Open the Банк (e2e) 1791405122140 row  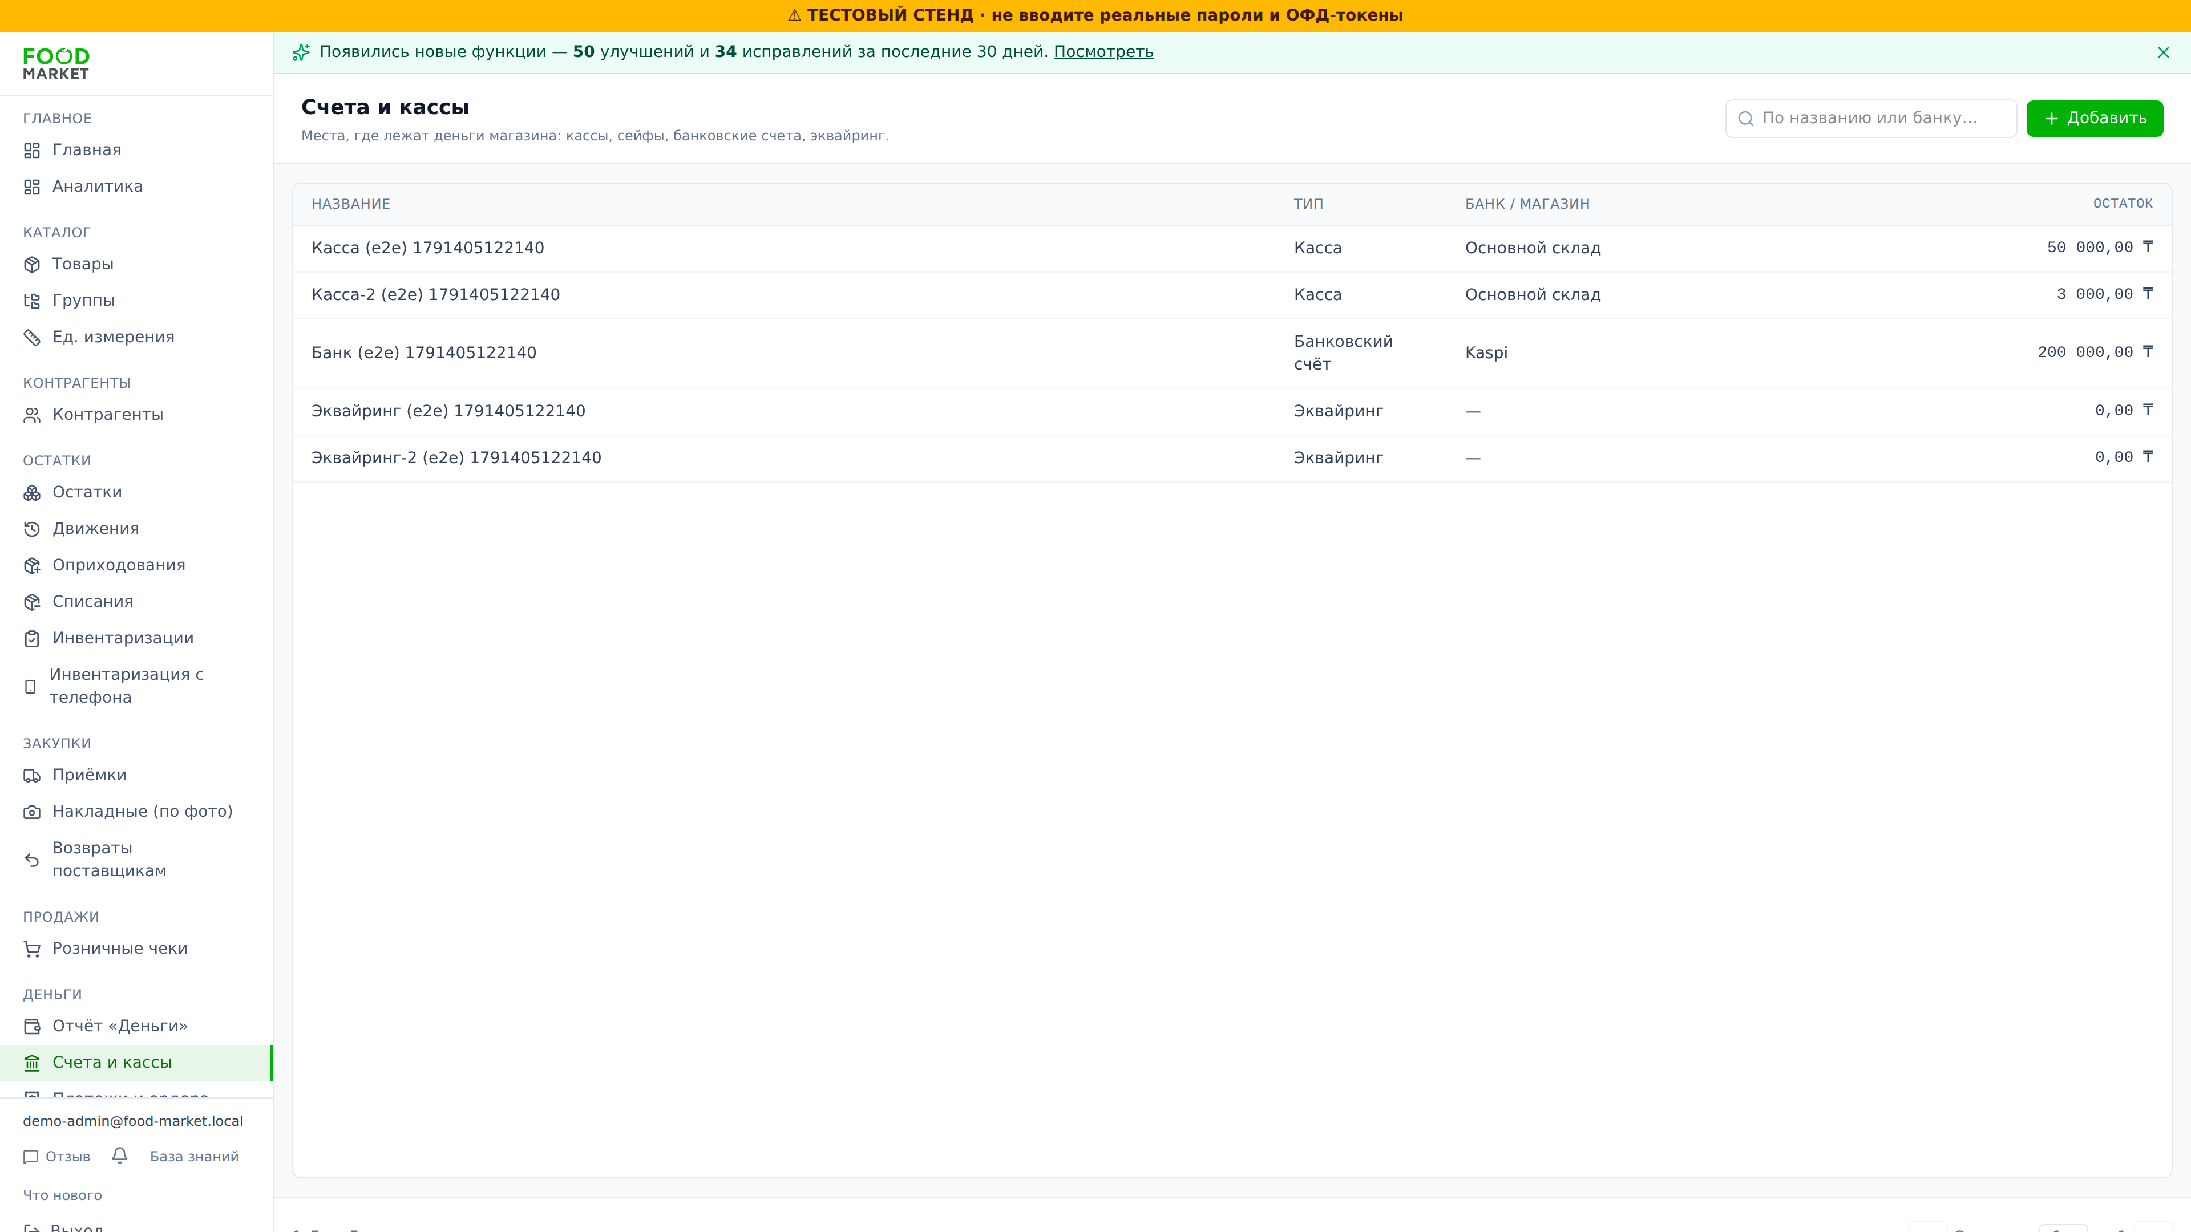click(1232, 353)
